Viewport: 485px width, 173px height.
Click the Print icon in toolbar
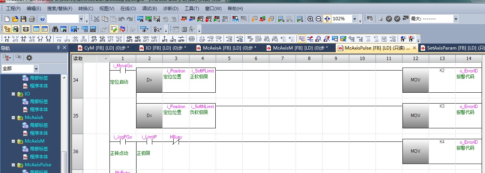click(32, 19)
